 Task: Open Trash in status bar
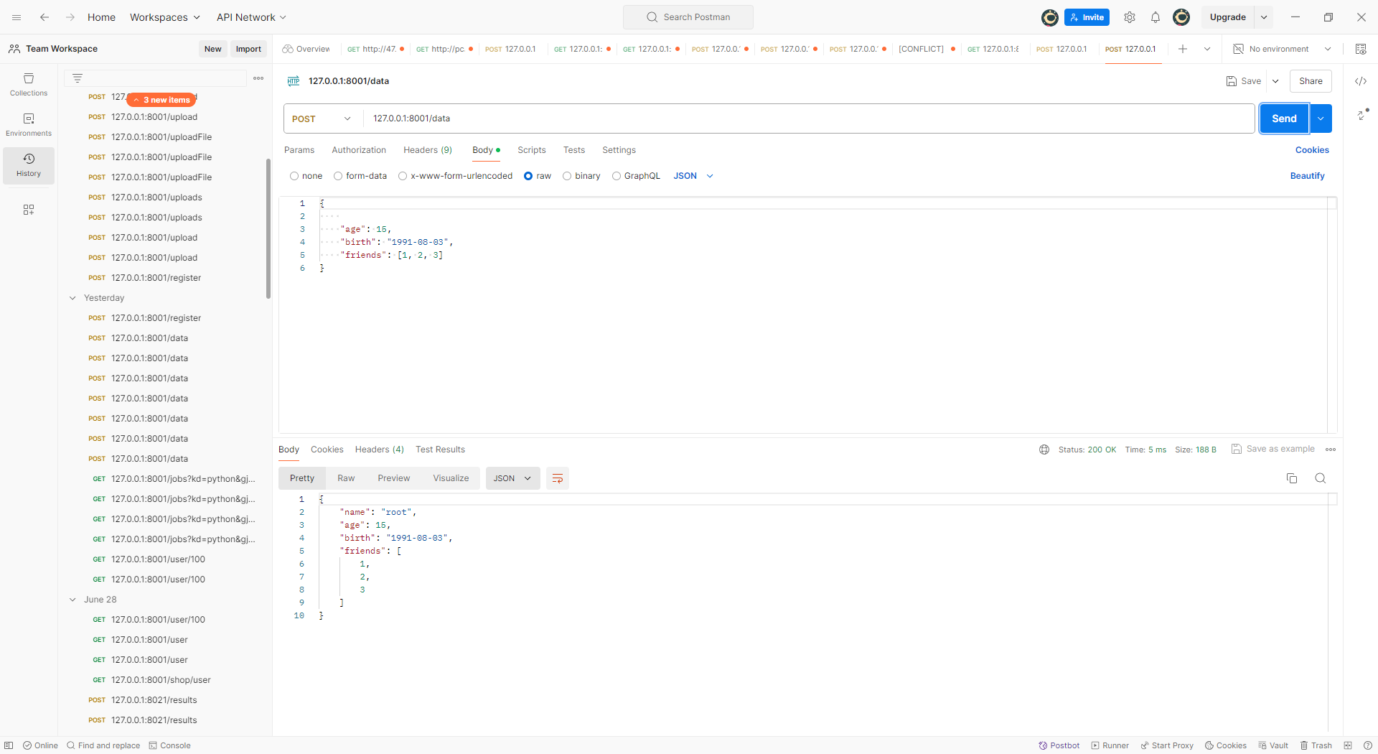[1316, 745]
